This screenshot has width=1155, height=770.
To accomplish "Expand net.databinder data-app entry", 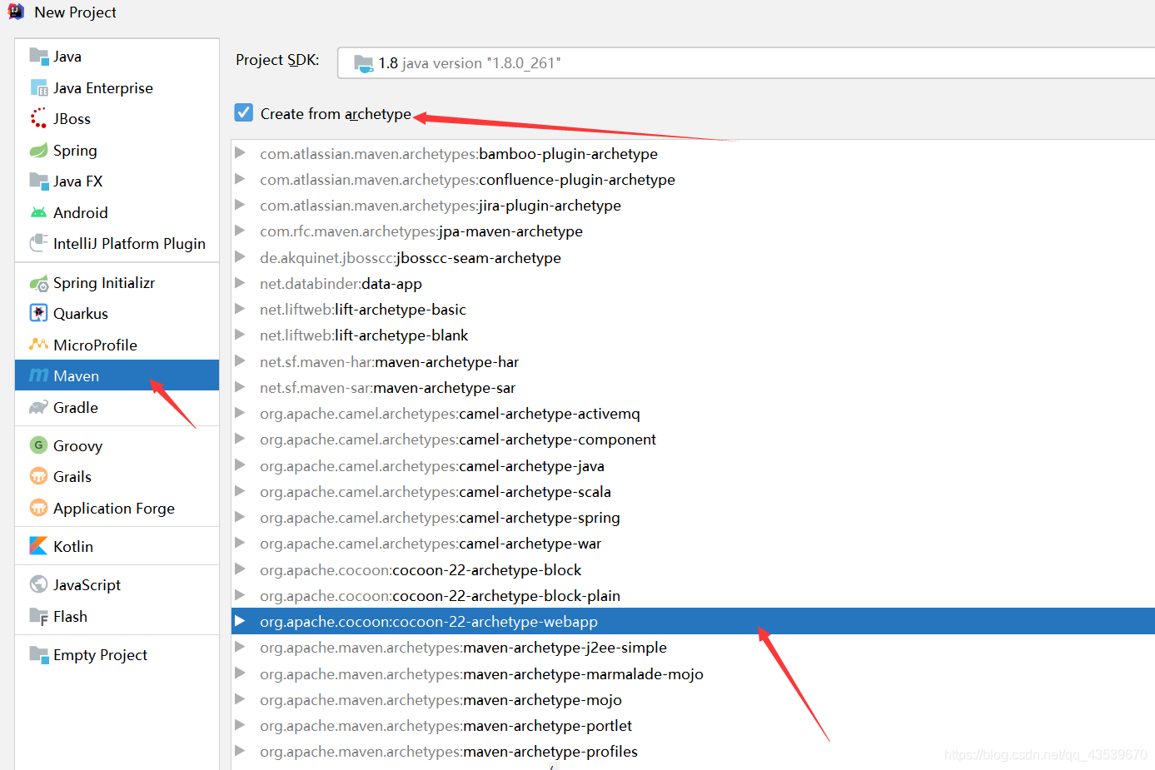I will click(240, 283).
